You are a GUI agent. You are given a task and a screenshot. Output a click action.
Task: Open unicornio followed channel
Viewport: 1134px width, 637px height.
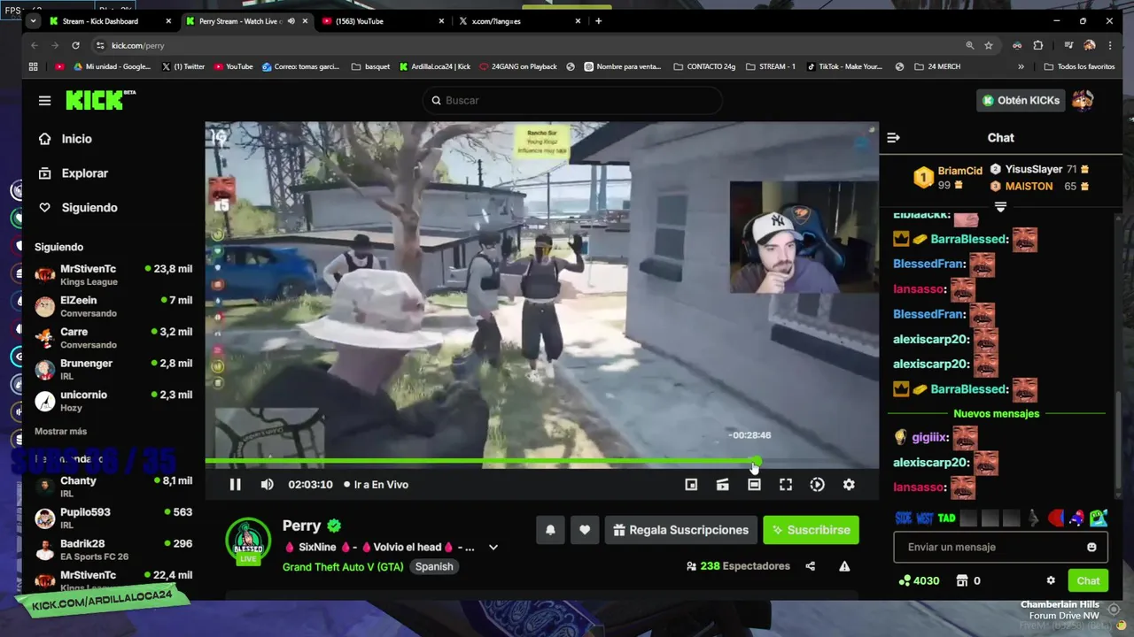pos(113,401)
